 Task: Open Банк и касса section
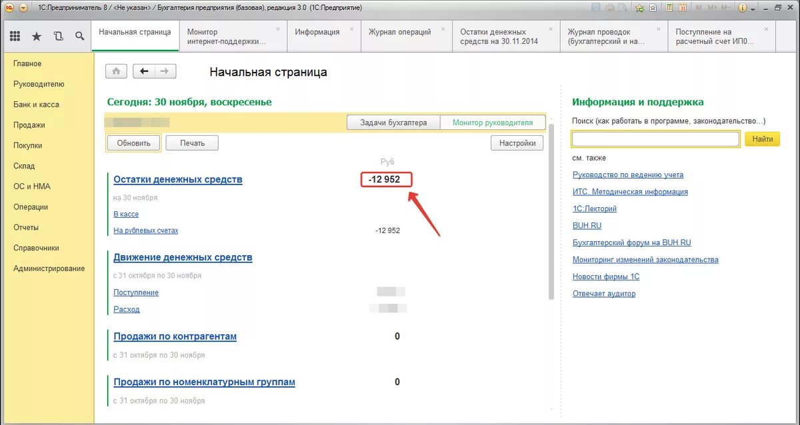coord(36,105)
